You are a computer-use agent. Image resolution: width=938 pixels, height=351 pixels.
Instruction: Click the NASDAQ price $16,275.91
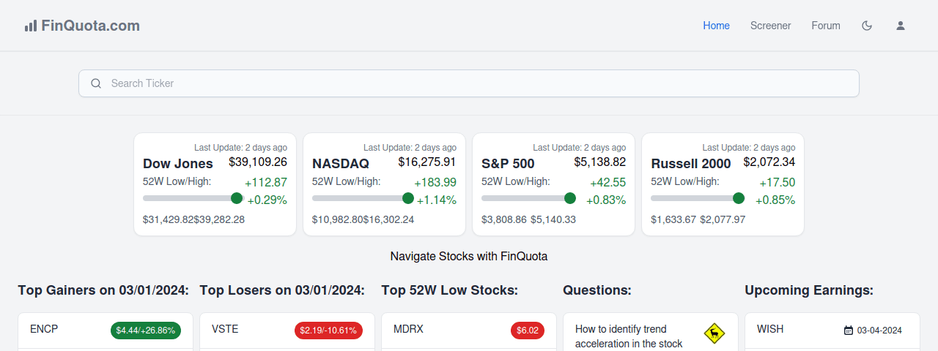[x=427, y=162]
